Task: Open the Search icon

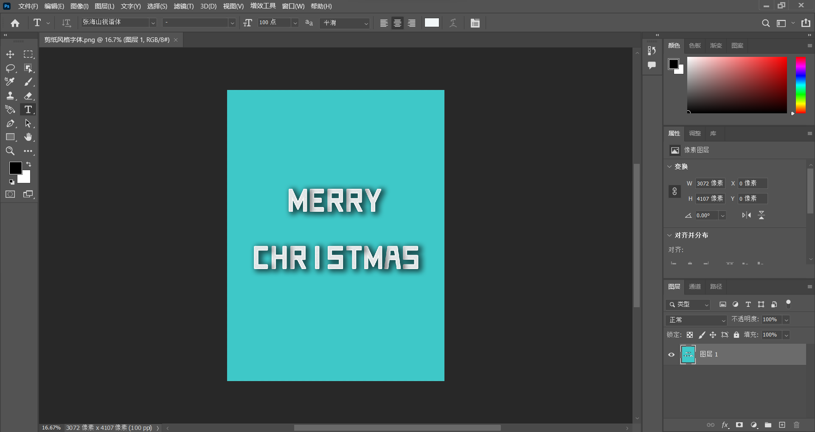Action: point(766,23)
